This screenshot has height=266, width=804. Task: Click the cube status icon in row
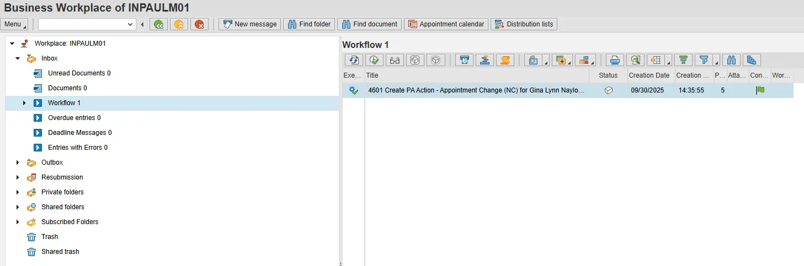608,90
